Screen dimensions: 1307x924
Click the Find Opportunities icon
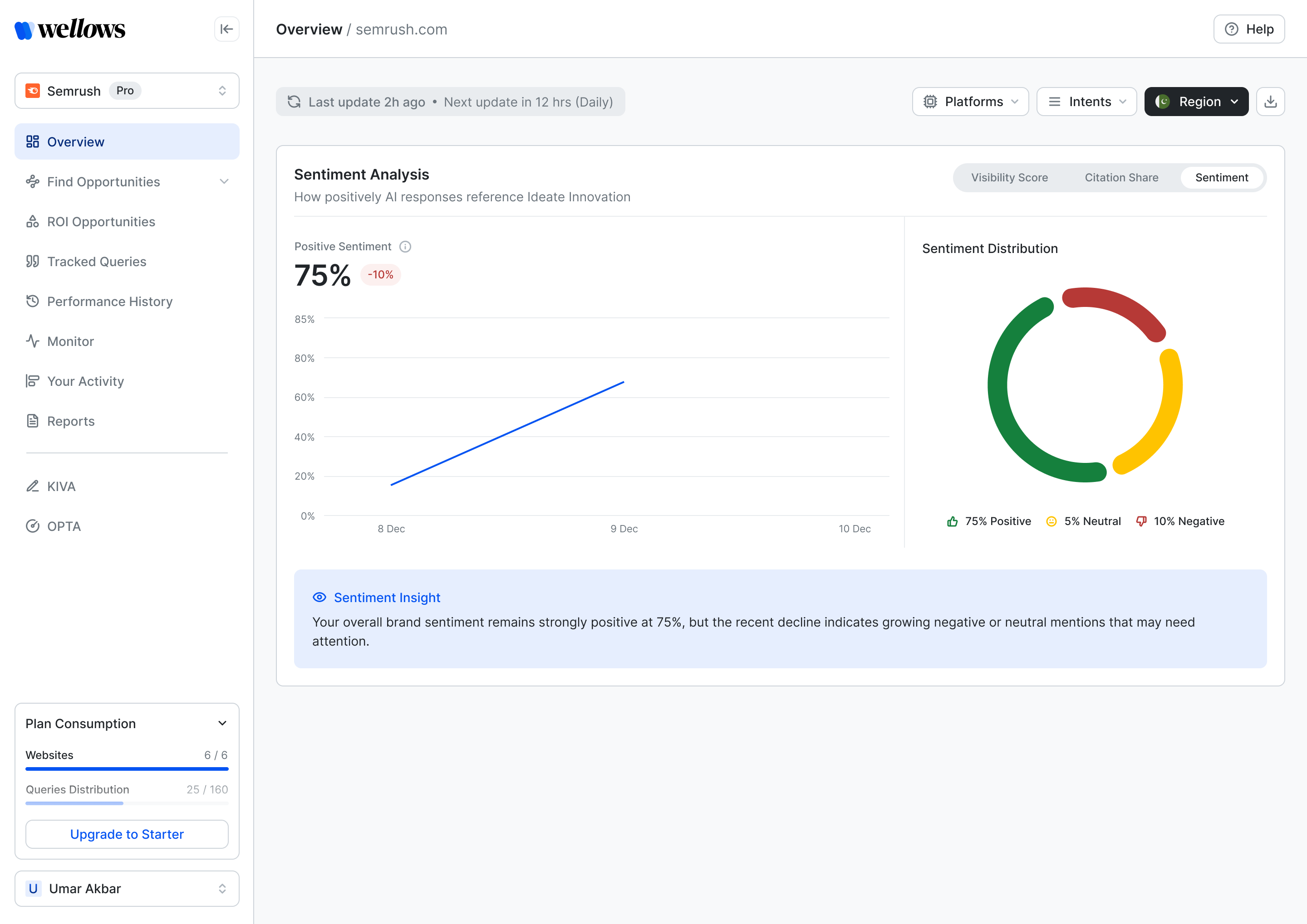point(33,181)
